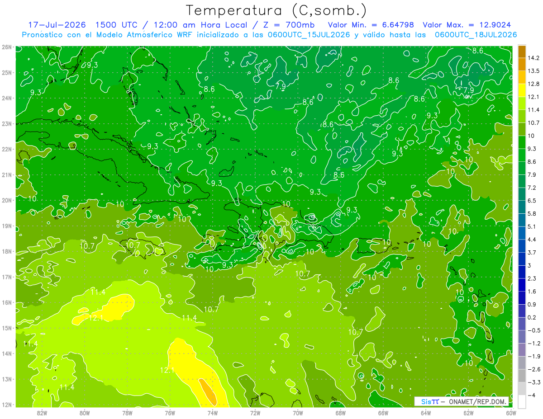
Task: Click the "Temperatura (C,somb.)" chart title
Action: (276, 10)
